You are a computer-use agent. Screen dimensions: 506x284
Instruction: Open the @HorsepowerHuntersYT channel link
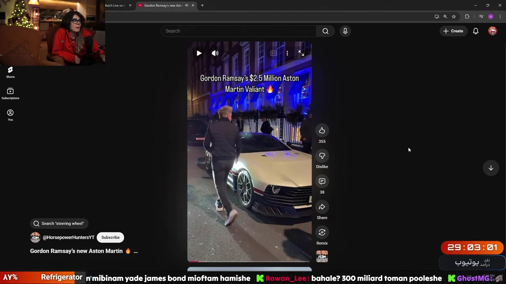pyautogui.click(x=68, y=237)
